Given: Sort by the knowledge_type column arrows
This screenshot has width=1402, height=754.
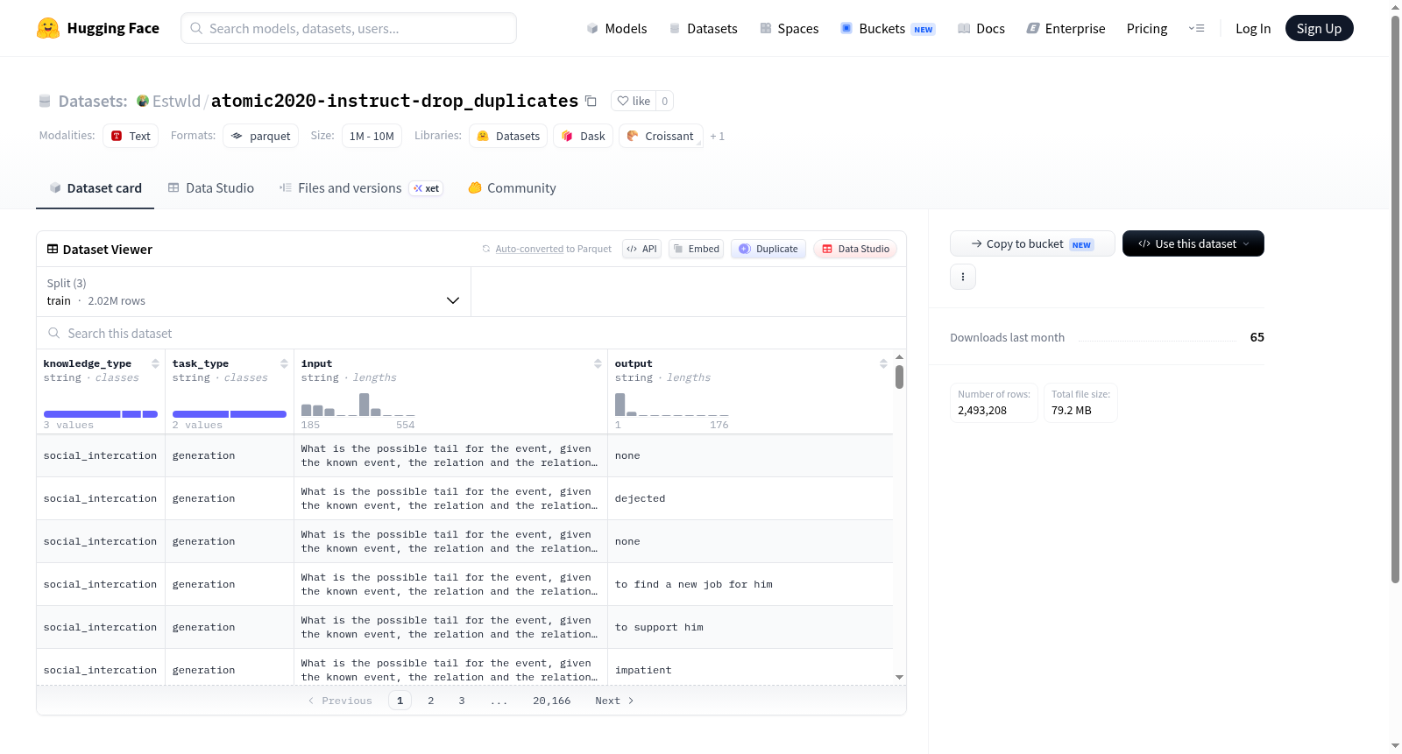Looking at the screenshot, I should [155, 363].
